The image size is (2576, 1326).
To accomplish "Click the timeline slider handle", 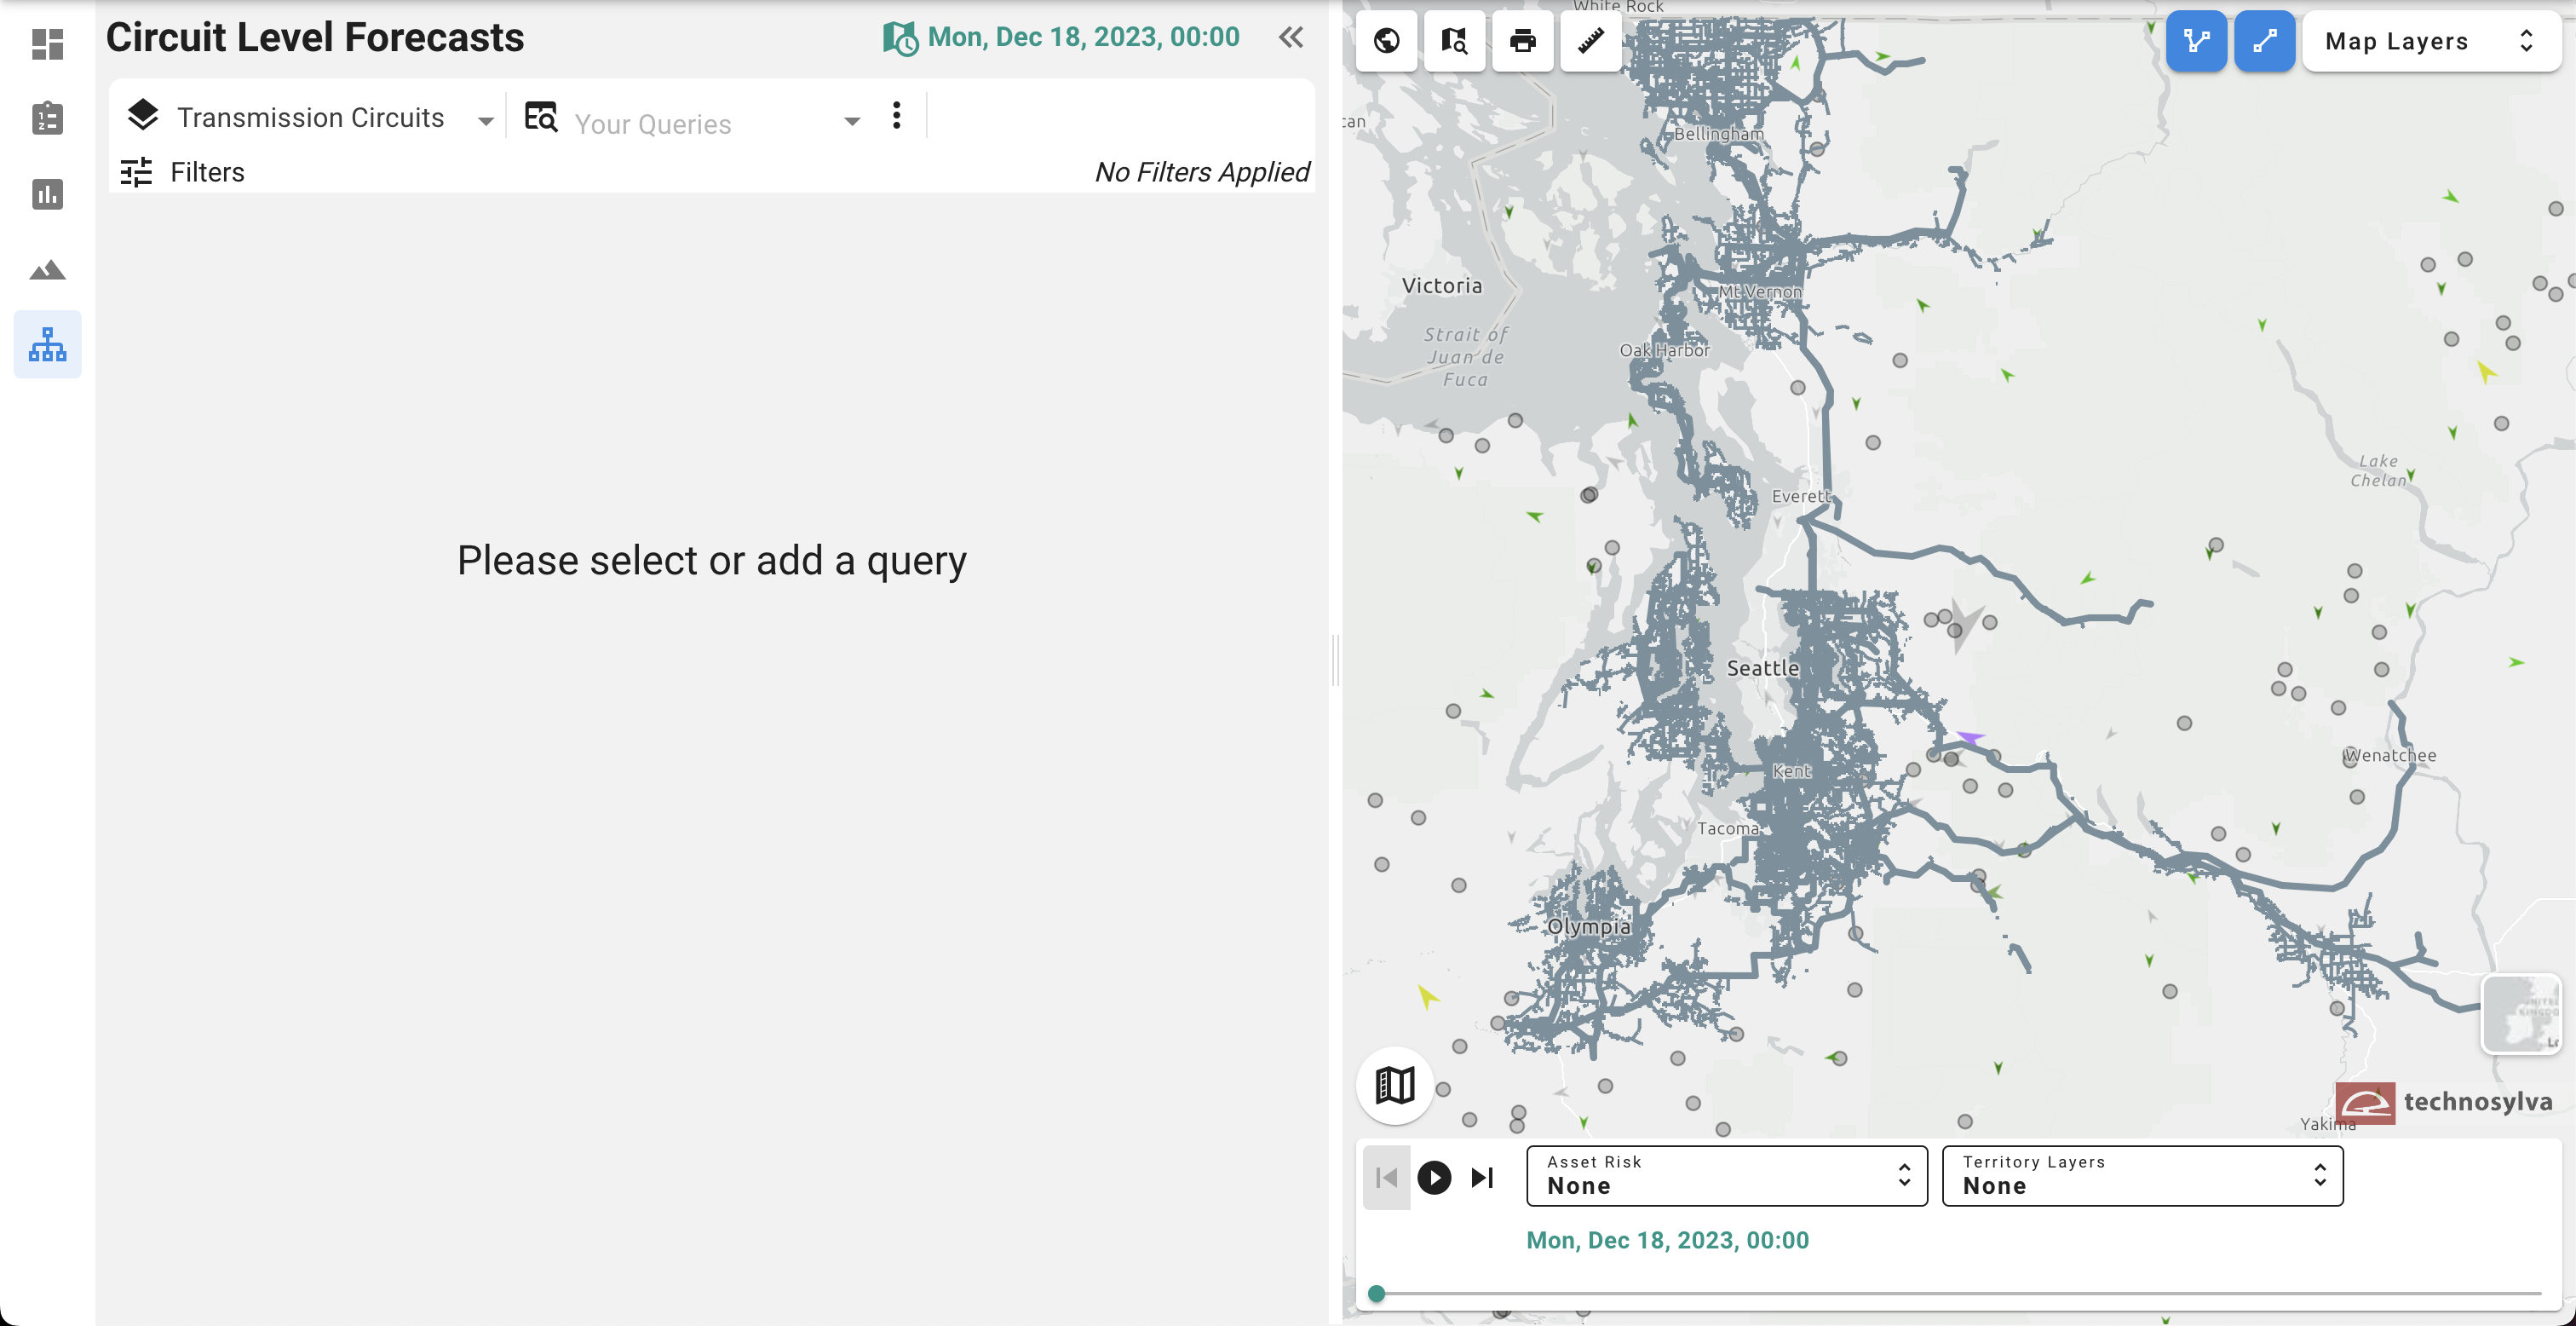I will 1376,1293.
